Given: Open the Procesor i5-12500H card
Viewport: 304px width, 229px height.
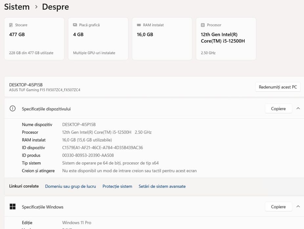Looking at the screenshot, I should click(226, 39).
